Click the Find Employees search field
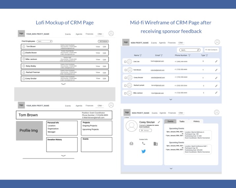 [45, 41]
